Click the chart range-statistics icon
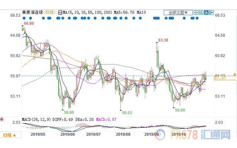This screenshot has width=237, height=148. (201, 12)
